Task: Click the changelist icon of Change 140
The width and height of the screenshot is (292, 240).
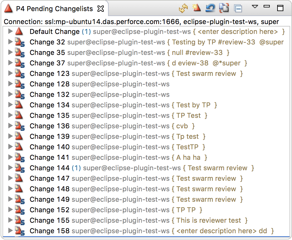Action: coord(19,147)
